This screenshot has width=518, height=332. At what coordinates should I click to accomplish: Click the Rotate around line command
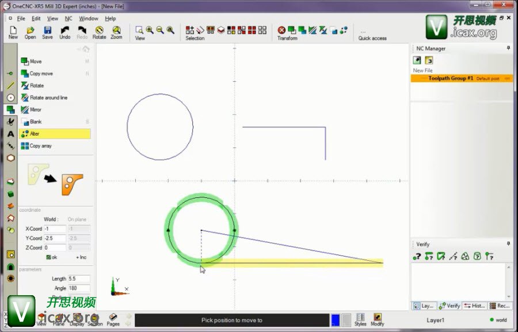(48, 98)
